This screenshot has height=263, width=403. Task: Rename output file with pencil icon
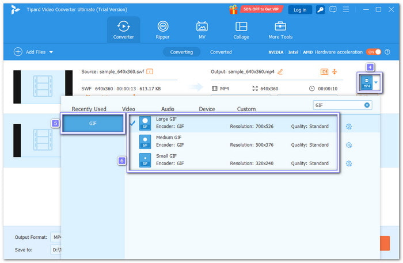pos(280,72)
